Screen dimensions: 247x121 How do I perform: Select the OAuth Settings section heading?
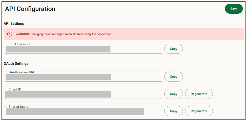16,64
